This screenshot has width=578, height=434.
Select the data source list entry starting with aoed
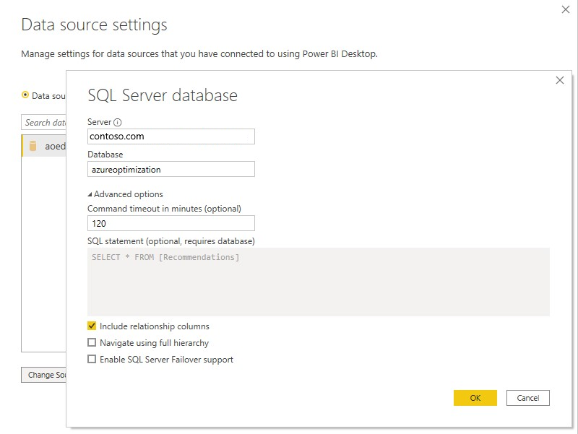[51, 147]
